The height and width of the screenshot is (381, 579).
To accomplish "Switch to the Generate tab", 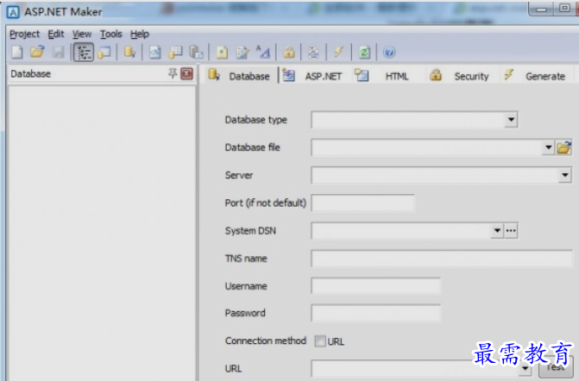I will point(536,76).
